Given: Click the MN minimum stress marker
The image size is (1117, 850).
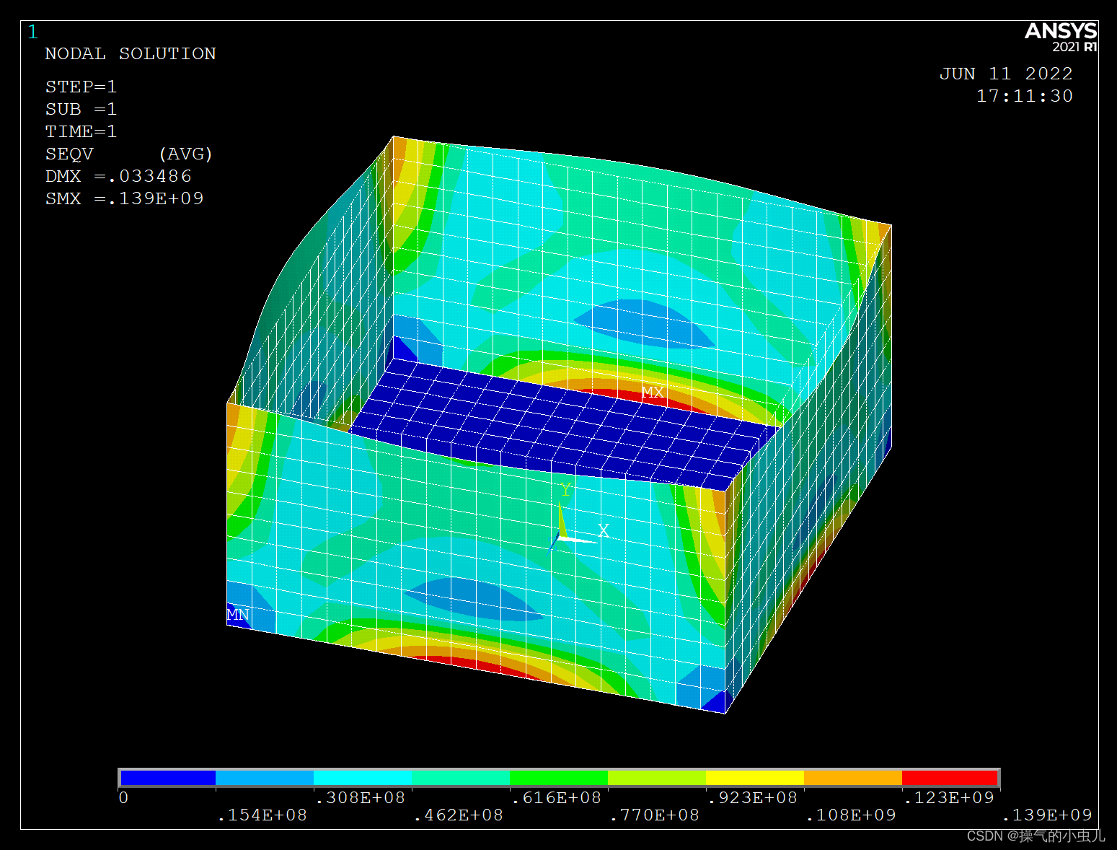Looking at the screenshot, I should pyautogui.click(x=238, y=615).
